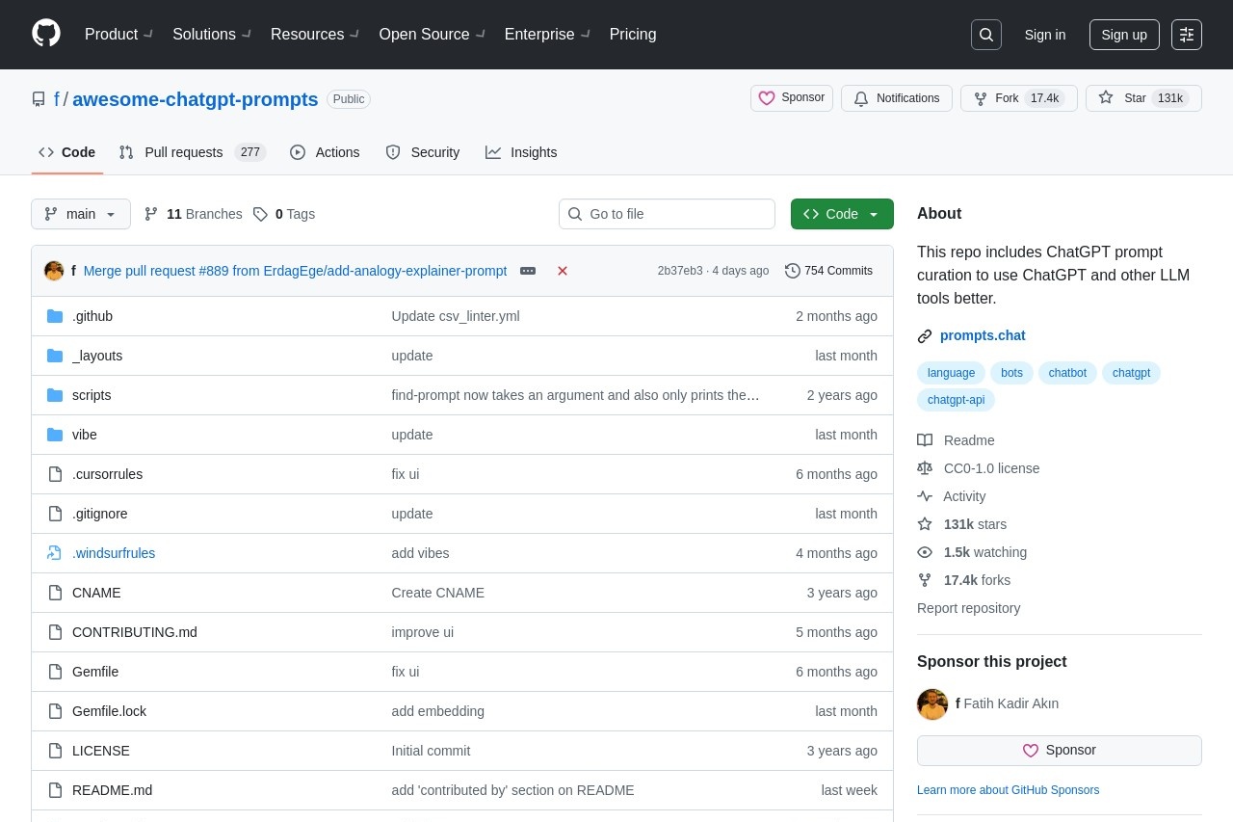This screenshot has height=822, width=1233.
Task: Open Learn more about GitHub Sponsors
Action: pyautogui.click(x=1008, y=790)
